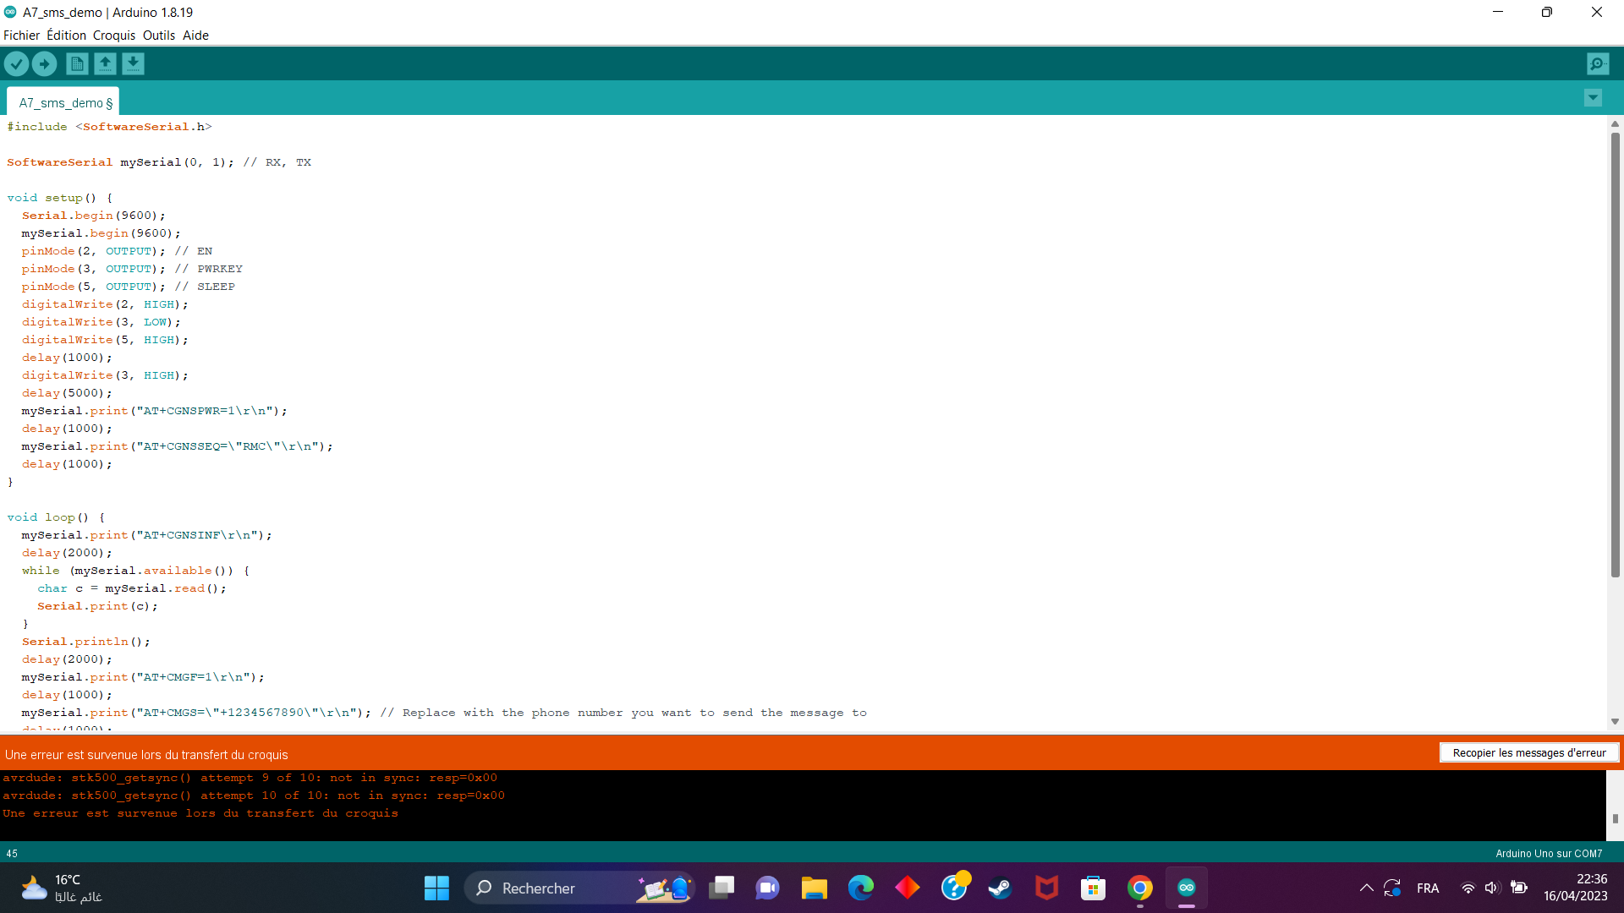1624x913 pixels.
Task: Click editor scrollbar up arrow
Action: [1615, 124]
